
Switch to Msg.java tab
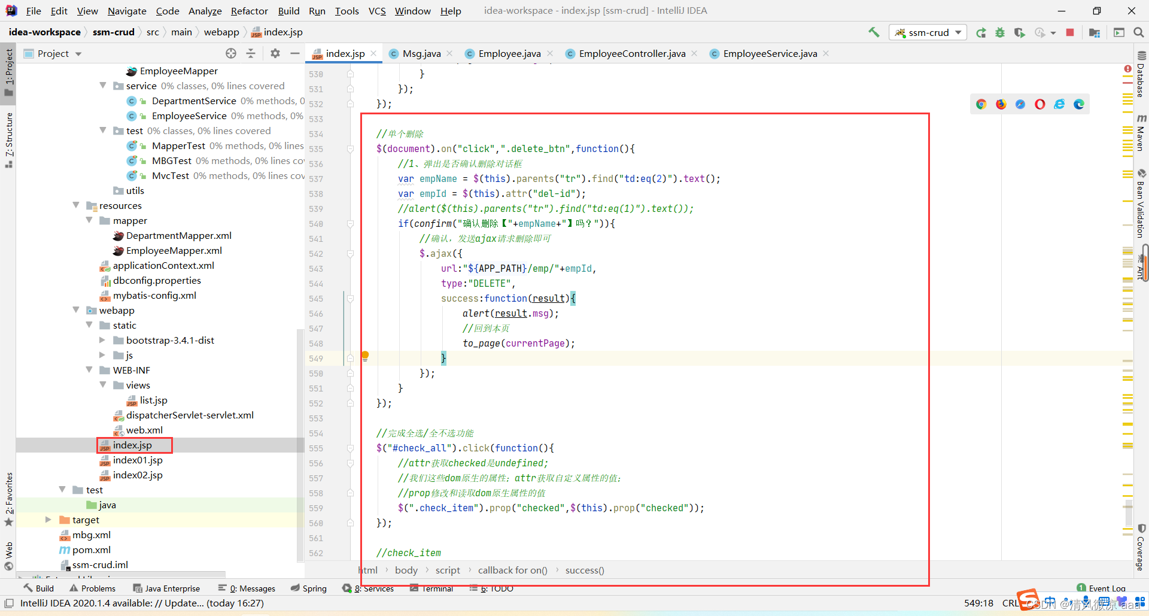coord(421,53)
